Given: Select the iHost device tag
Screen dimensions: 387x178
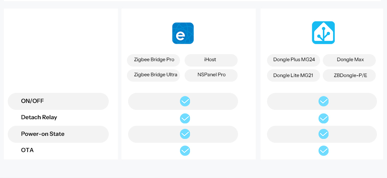Looking at the screenshot, I should (x=211, y=60).
